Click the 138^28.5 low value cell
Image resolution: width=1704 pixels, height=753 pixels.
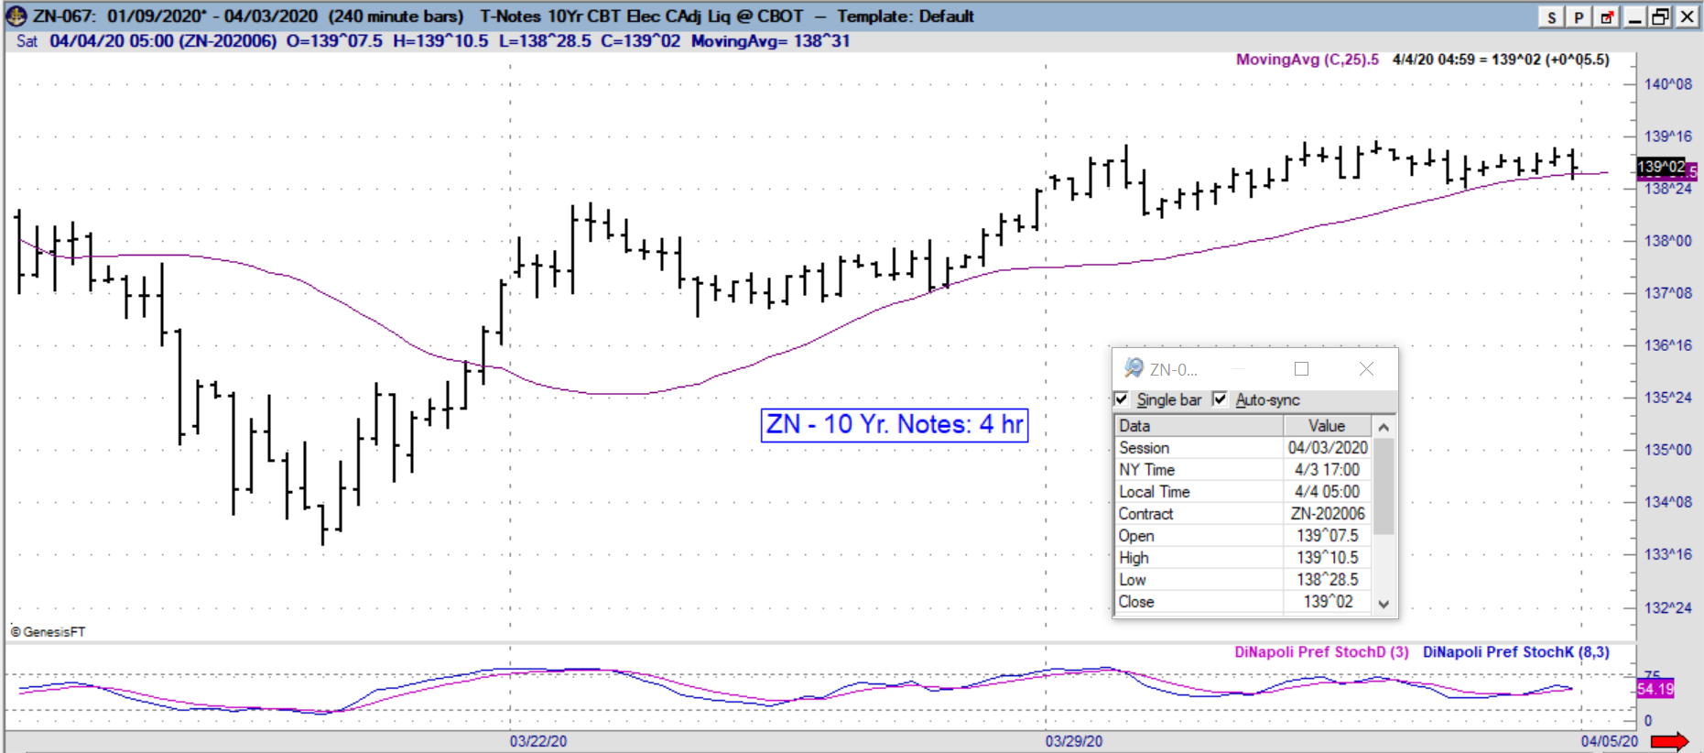pyautogui.click(x=1328, y=580)
